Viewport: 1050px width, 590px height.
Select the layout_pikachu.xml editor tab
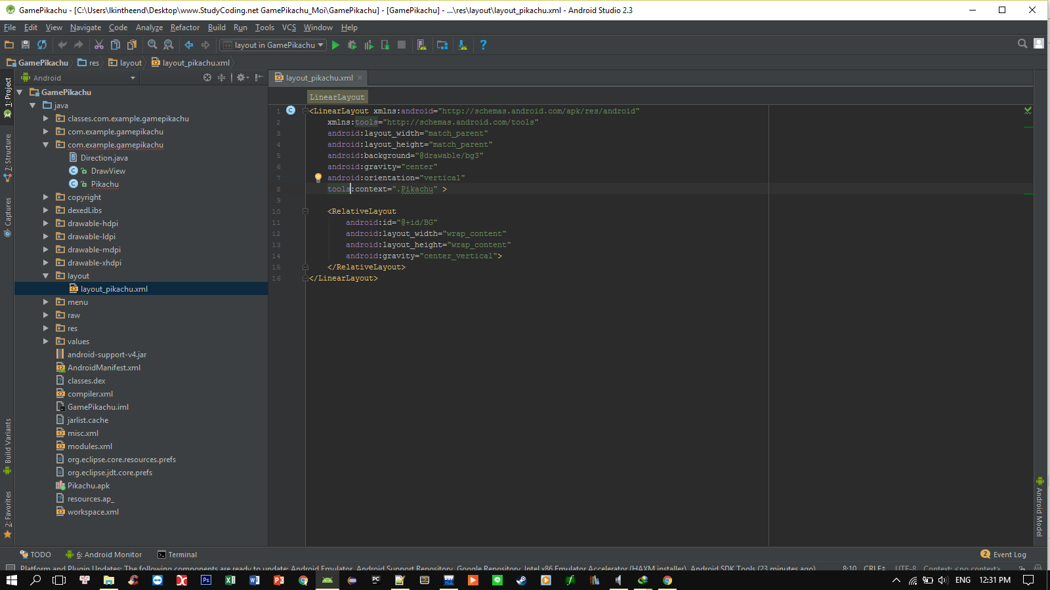click(319, 78)
